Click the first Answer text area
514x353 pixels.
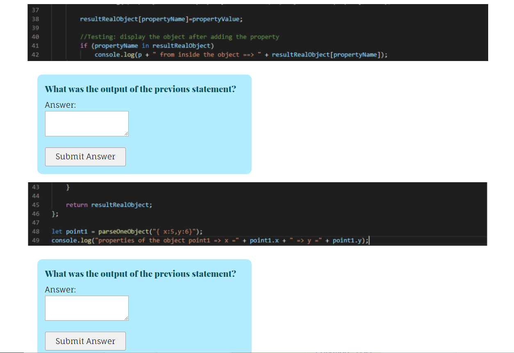(x=87, y=124)
